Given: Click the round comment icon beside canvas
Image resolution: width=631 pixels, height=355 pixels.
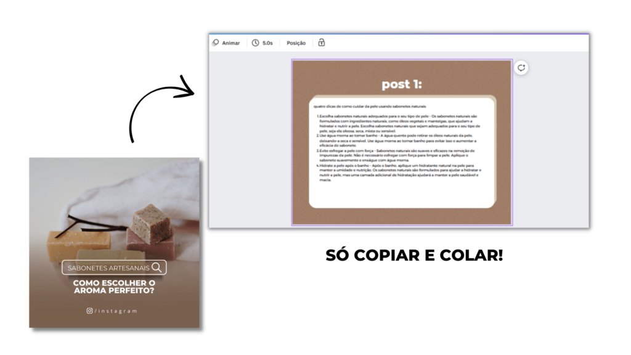Looking at the screenshot, I should pos(521,68).
